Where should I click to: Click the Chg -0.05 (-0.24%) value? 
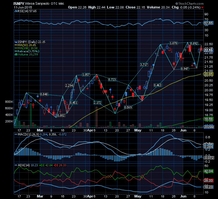[x=186, y=7]
